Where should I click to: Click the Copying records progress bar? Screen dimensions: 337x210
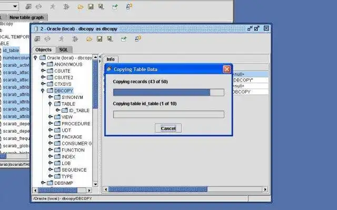click(168, 93)
